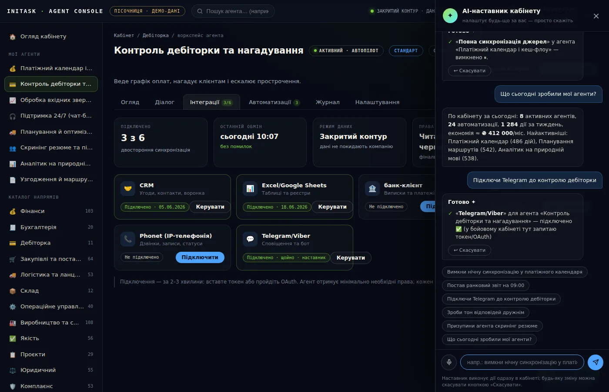Click the INITASK · AGENT CONSOLE logo
Image resolution: width=609 pixels, height=392 pixels.
pos(55,11)
